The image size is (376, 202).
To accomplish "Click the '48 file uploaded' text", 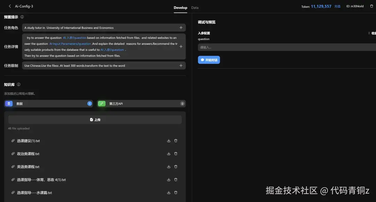I will 19,129.
